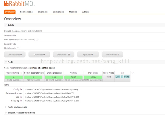The height and width of the screenshot is (116, 165).
Task: Click the 8192 available text
Action: pyautogui.click(x=14, y=80)
